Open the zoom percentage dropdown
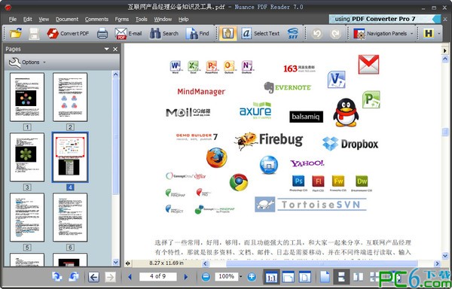452x289 pixels. [241, 277]
